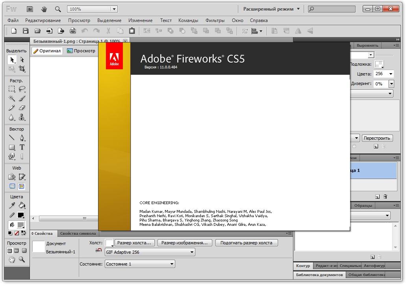Click the Import toolbar icon
Viewport: 406px width, 286px height.
(49, 31)
